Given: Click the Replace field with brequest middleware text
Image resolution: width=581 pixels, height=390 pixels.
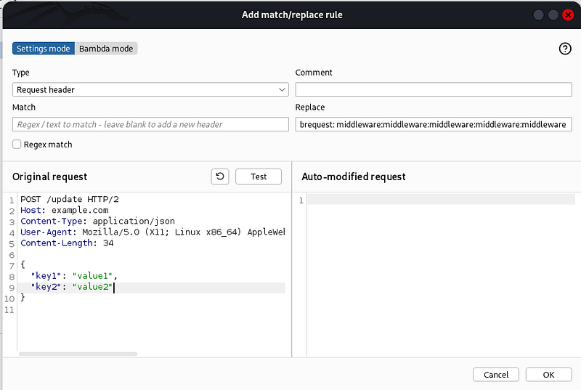Looking at the screenshot, I should tap(434, 124).
